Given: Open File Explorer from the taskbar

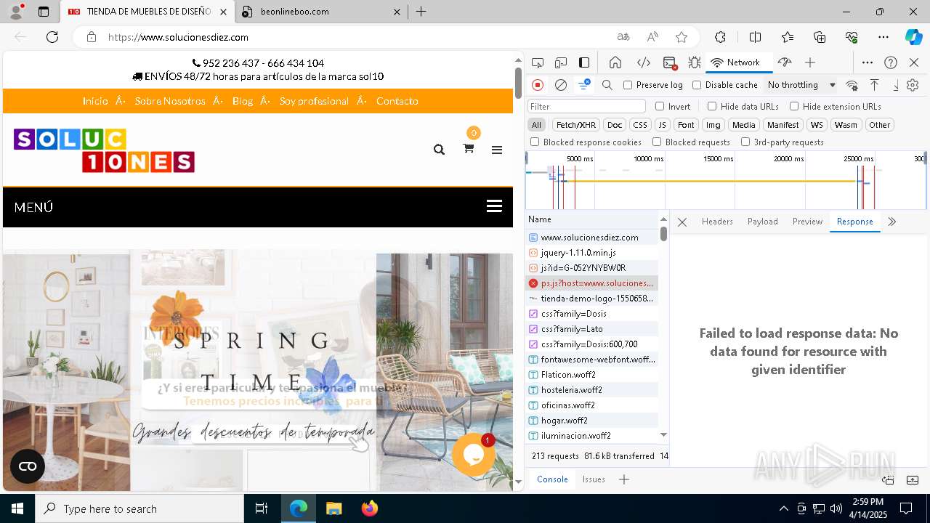Looking at the screenshot, I should pos(334,508).
